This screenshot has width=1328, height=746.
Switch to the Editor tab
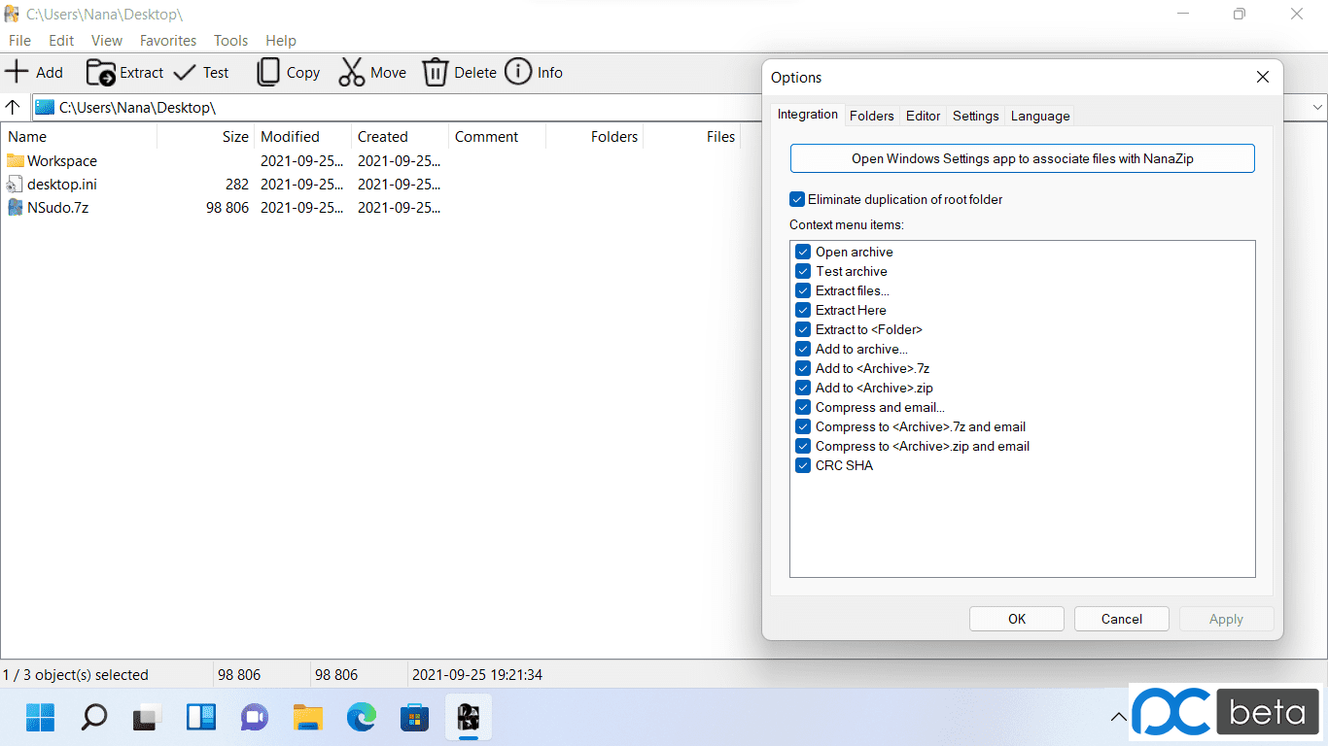pyautogui.click(x=924, y=116)
